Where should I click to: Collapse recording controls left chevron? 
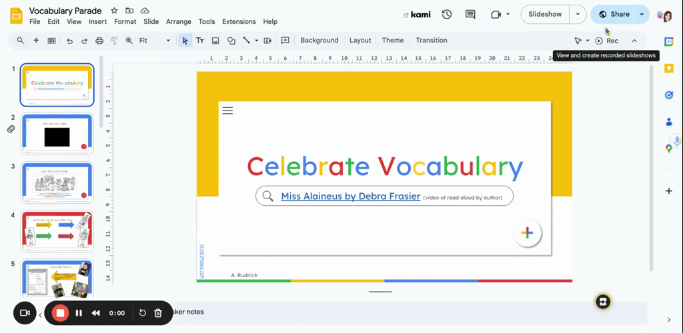[40, 315]
